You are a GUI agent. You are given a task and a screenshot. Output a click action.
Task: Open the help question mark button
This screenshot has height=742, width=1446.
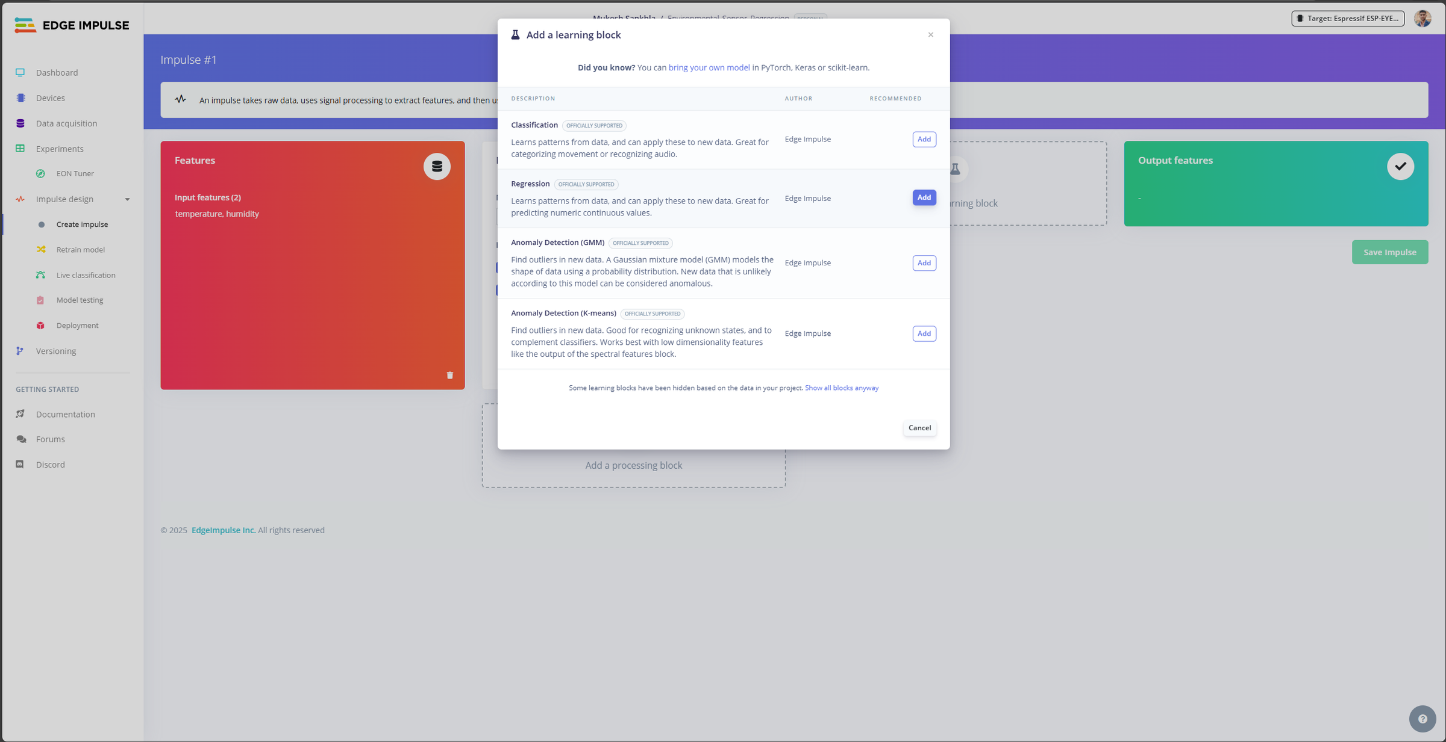(1423, 719)
